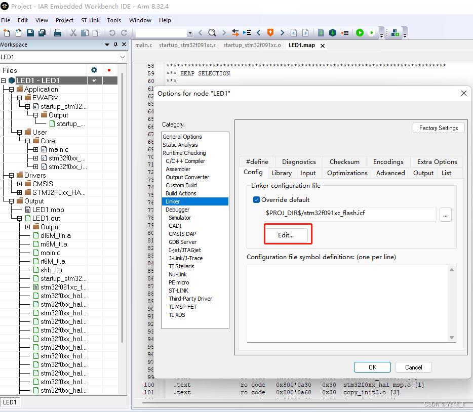Click the New Document toolbar icon
This screenshot has width=473, height=412.
coord(7,32)
